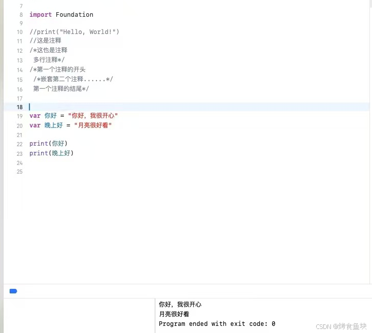This screenshot has height=333, width=372.
Task: Select the commented print("Hello, World!") line
Action: [74, 32]
